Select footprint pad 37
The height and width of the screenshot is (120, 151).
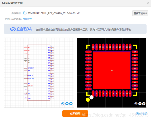pyautogui.click(x=88, y=52)
